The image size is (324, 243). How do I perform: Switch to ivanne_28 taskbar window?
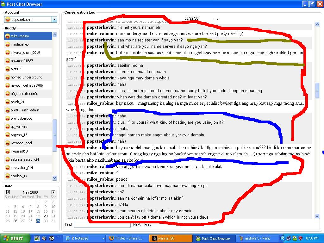[x=170, y=239]
